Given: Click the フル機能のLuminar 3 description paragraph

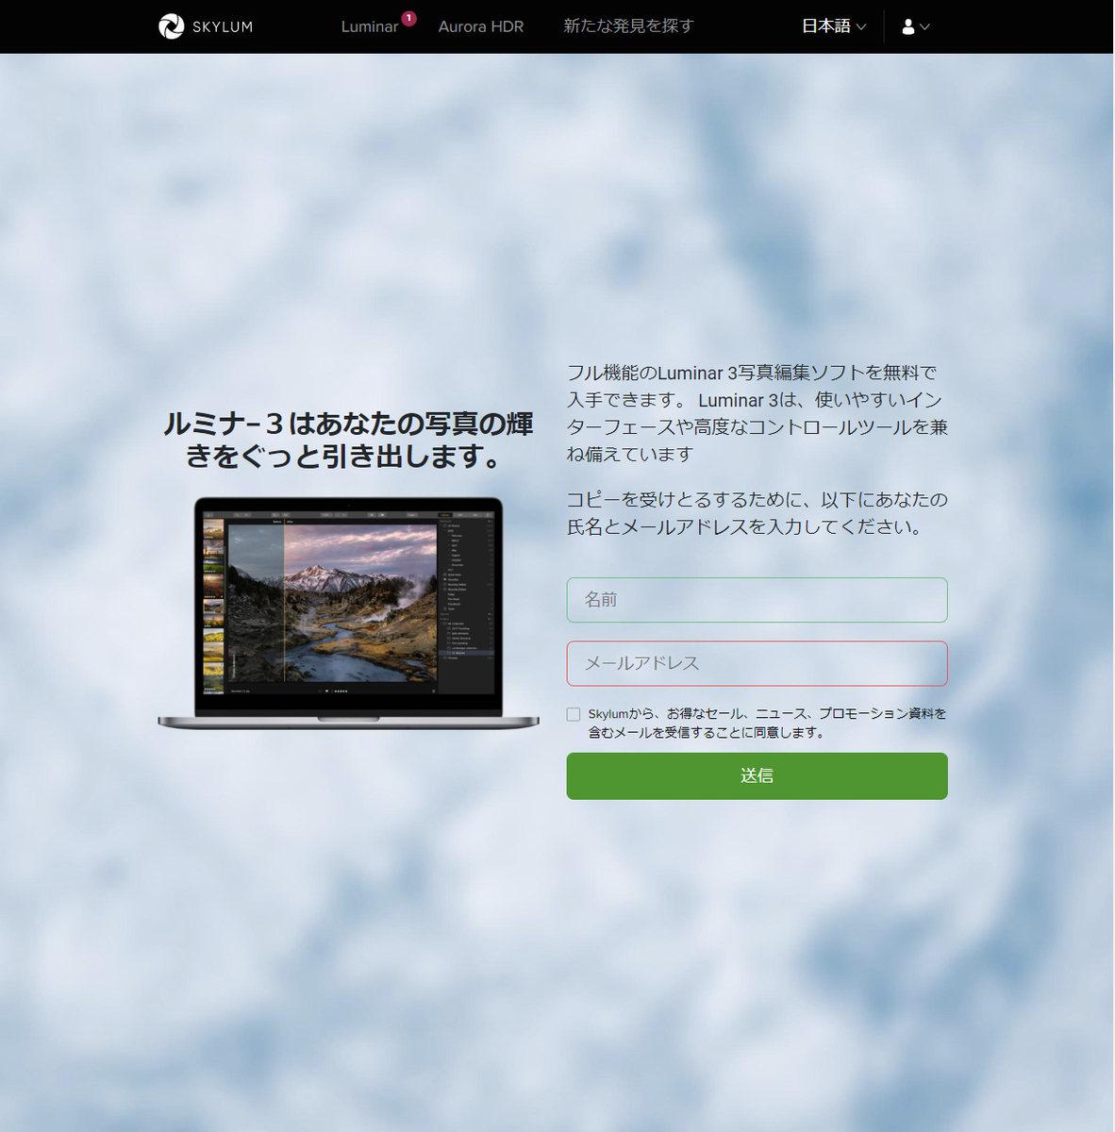Looking at the screenshot, I should coord(757,413).
